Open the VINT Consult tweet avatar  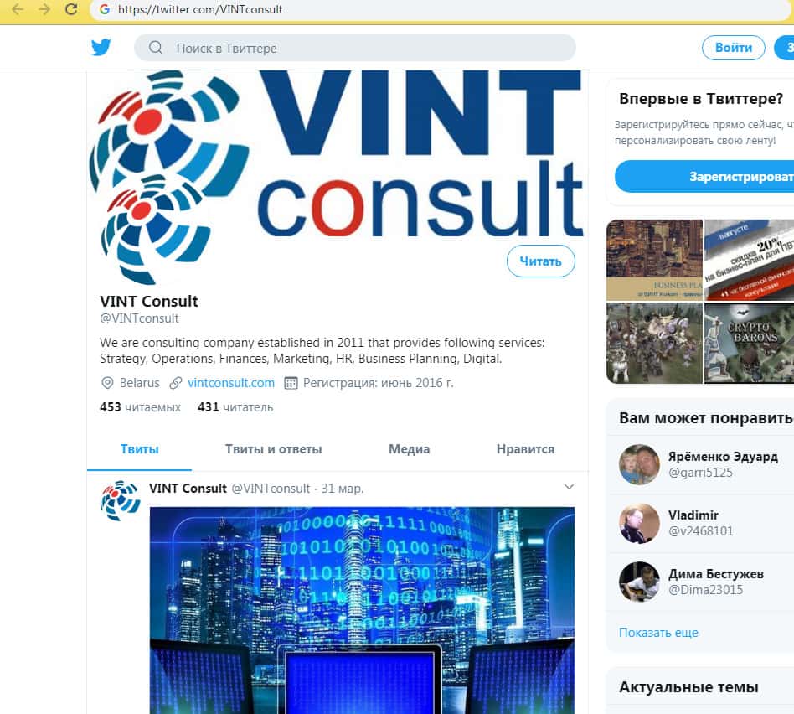coord(120,500)
